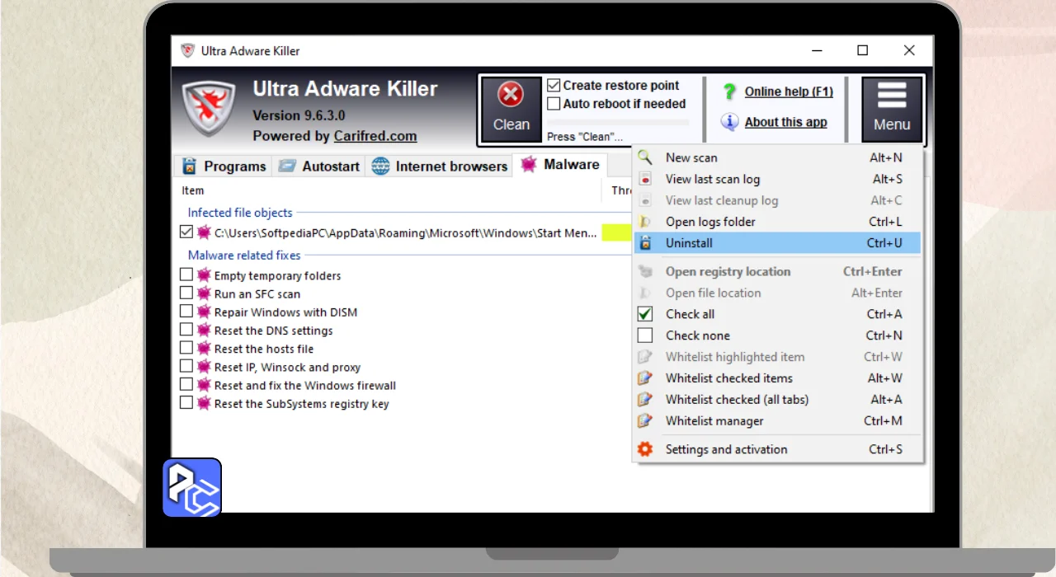This screenshot has width=1056, height=577.
Task: Click the Item column header
Action: [192, 190]
